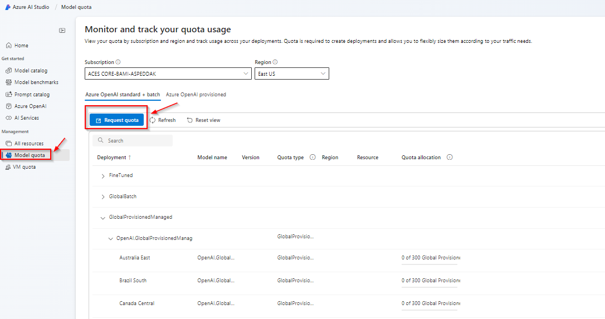605x319 pixels.
Task: Click the Model benchmarks scale icon
Action: tap(8, 82)
